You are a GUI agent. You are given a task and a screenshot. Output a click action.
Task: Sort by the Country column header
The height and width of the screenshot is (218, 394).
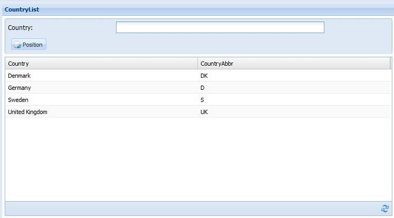(x=101, y=63)
